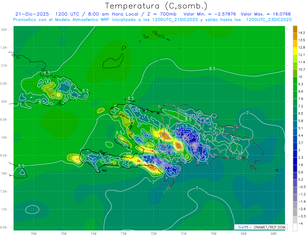
Task: Pick the dark blue swatch between 0.9 and 1.6
Action: [x=295, y=168]
